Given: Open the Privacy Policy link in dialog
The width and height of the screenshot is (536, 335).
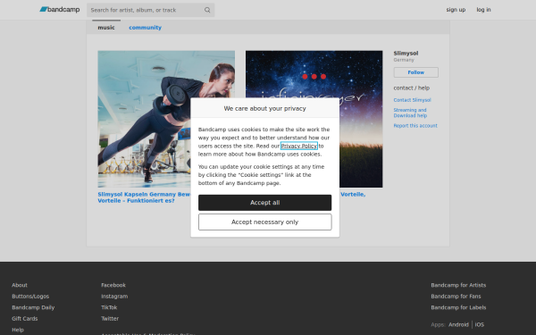Looking at the screenshot, I should [x=298, y=146].
